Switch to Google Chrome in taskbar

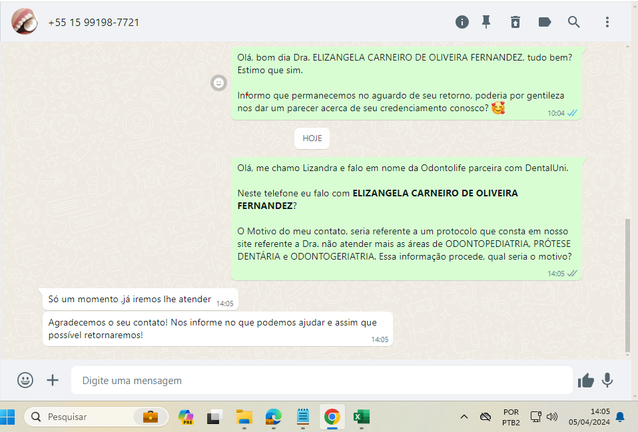[332, 417]
